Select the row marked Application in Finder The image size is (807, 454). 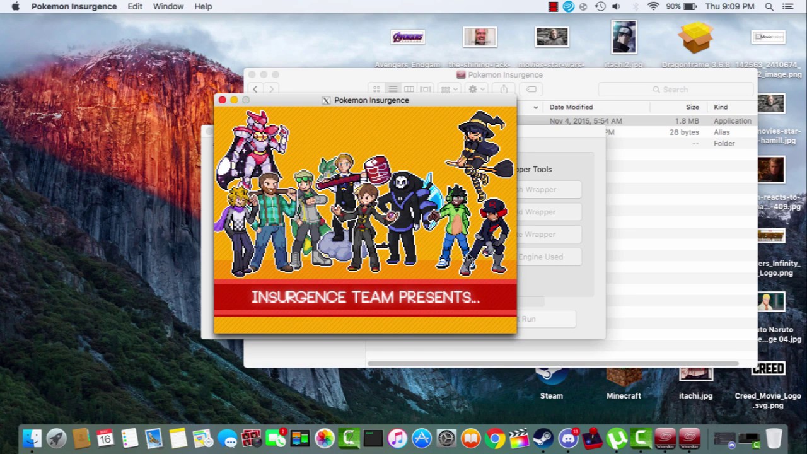coord(637,121)
